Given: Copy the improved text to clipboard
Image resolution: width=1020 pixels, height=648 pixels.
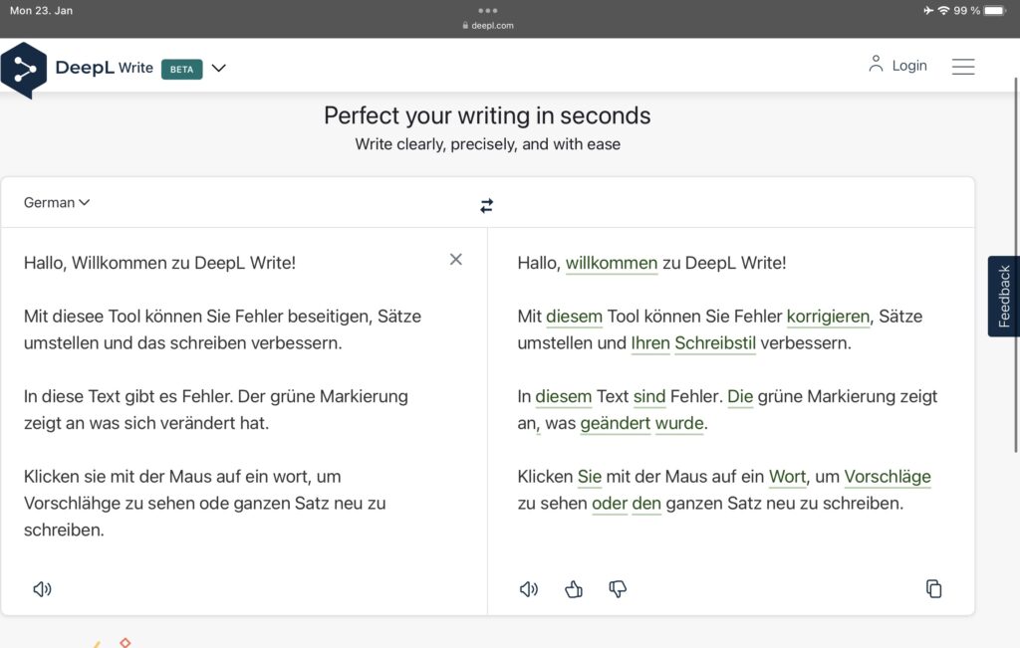Looking at the screenshot, I should [933, 588].
